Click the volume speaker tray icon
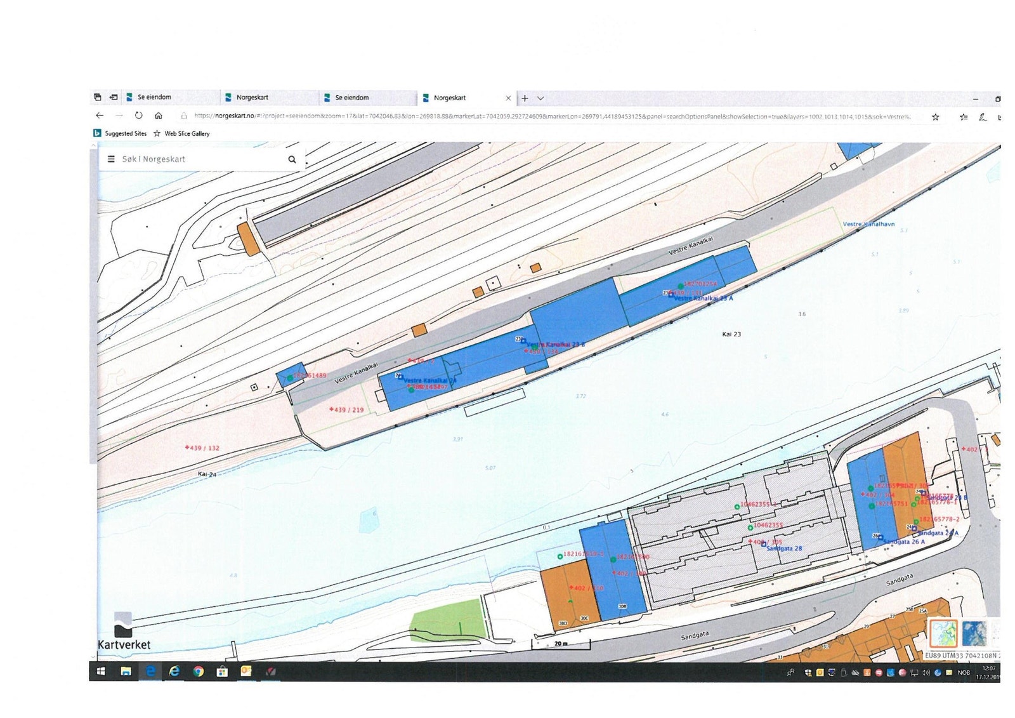 coord(926,673)
